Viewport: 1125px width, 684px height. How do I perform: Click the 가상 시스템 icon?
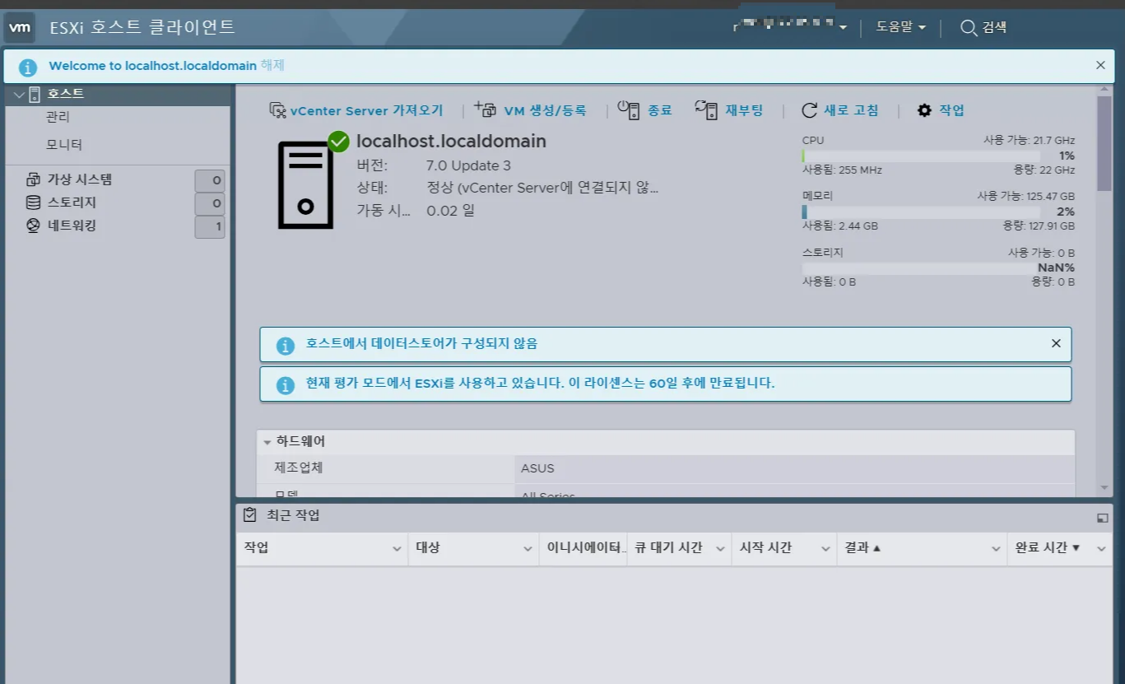(x=33, y=179)
